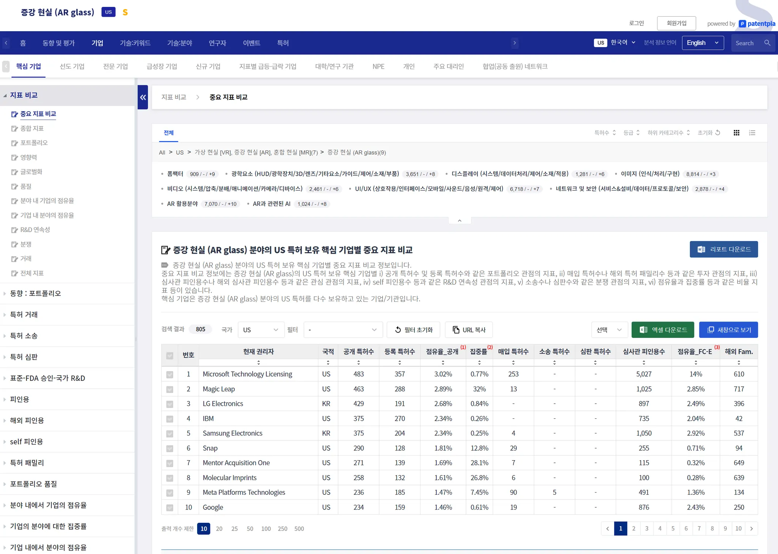Click the 초기화 reset icon
The height and width of the screenshot is (554, 778).
click(718, 133)
